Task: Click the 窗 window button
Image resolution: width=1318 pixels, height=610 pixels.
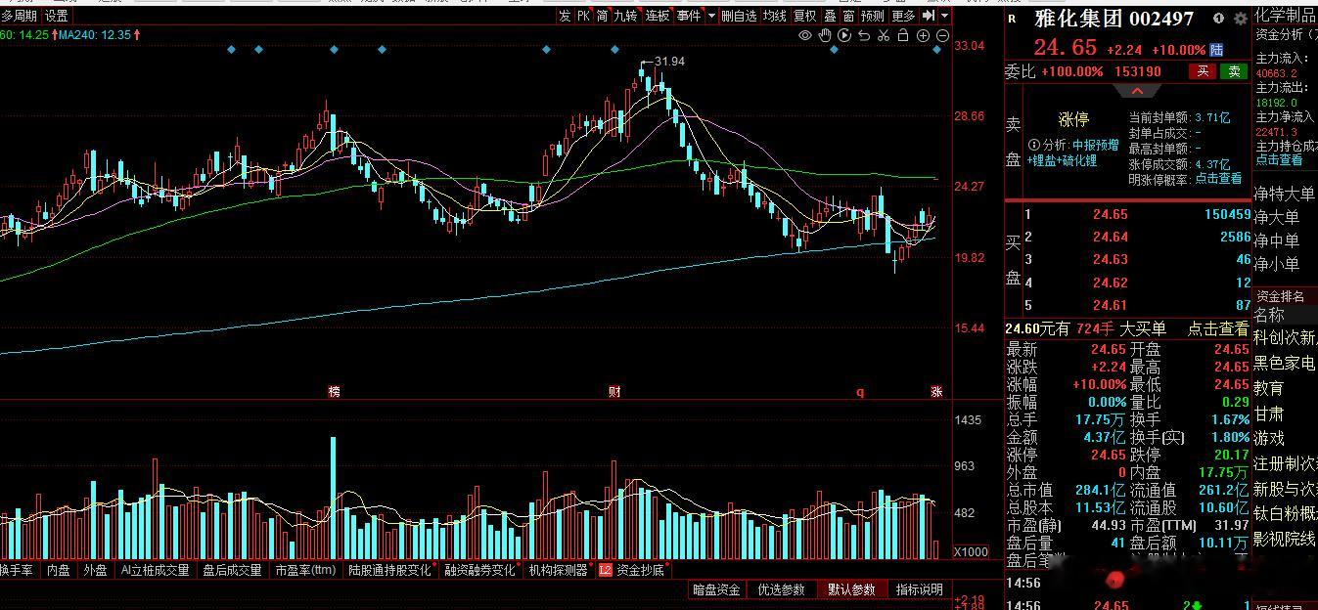Action: tap(848, 15)
